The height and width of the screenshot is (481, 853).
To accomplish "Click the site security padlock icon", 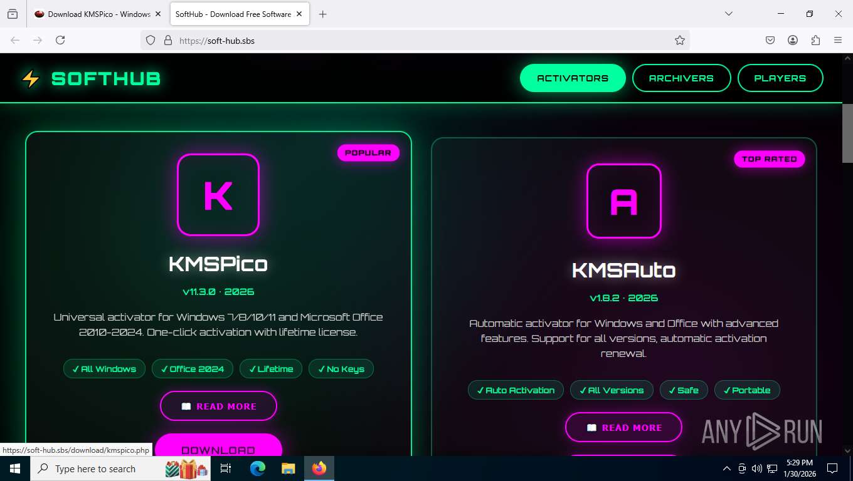I will coord(167,40).
